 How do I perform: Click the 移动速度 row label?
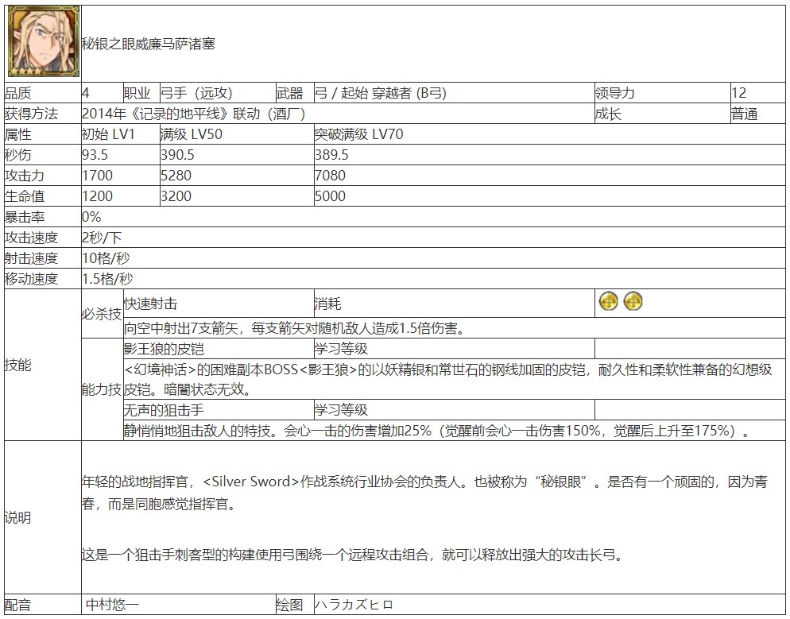(x=31, y=279)
